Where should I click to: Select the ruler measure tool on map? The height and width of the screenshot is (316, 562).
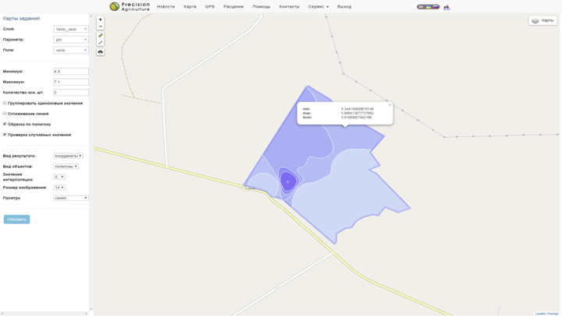(x=100, y=36)
